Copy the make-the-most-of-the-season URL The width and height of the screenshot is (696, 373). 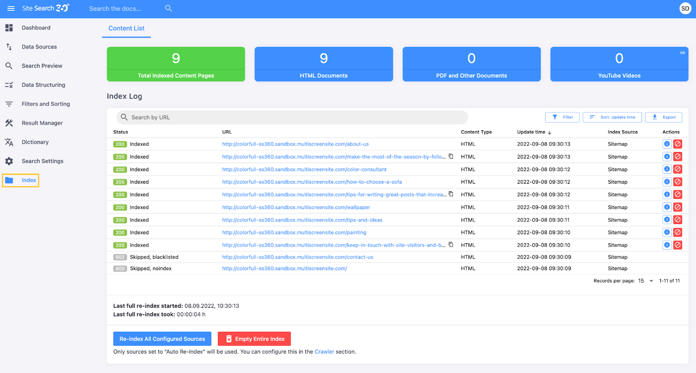(451, 156)
